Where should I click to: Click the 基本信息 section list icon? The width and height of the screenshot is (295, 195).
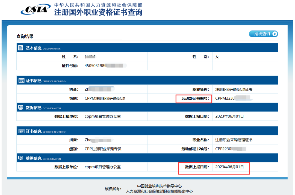click(20, 48)
